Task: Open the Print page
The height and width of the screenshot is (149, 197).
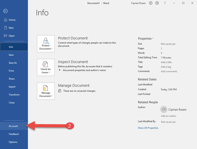Action: 14,71
